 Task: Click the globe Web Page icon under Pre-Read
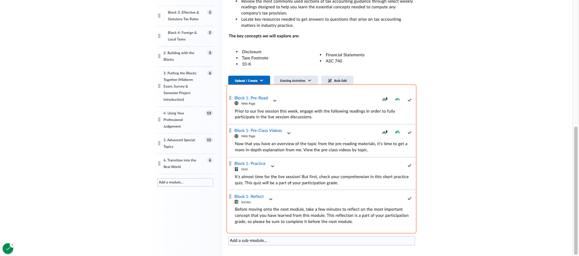coord(237,103)
